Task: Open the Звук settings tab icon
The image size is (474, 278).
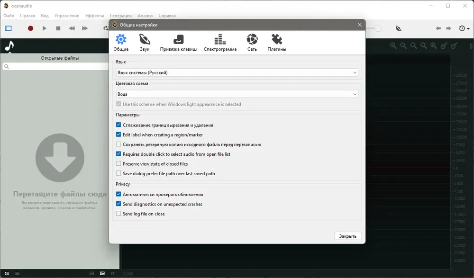Action: pyautogui.click(x=145, y=40)
